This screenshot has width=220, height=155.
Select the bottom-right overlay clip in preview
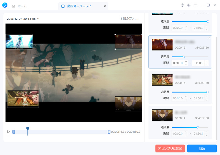(129, 104)
